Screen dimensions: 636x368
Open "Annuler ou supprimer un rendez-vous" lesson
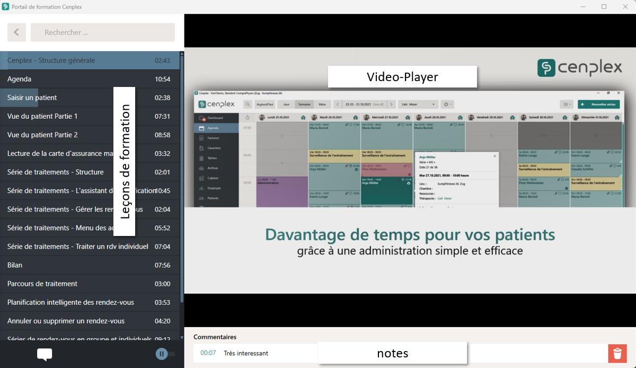tap(89, 321)
